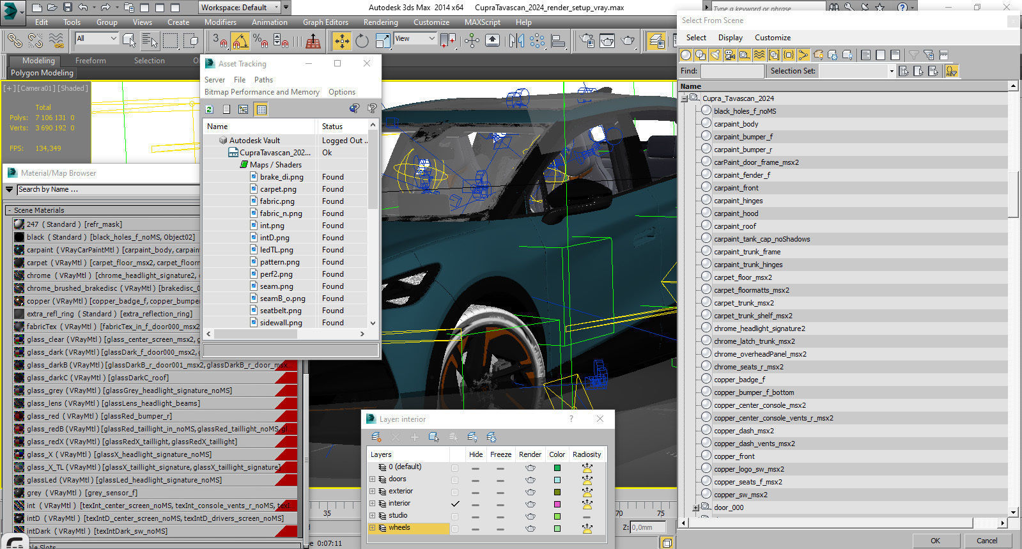Make studio the current layer checkbox
1022x549 pixels.
coord(455,516)
